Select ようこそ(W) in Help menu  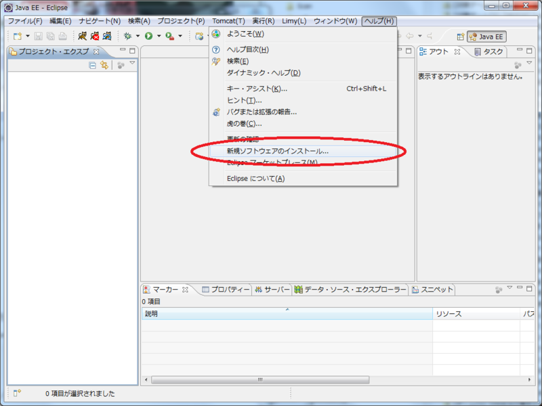pos(303,34)
